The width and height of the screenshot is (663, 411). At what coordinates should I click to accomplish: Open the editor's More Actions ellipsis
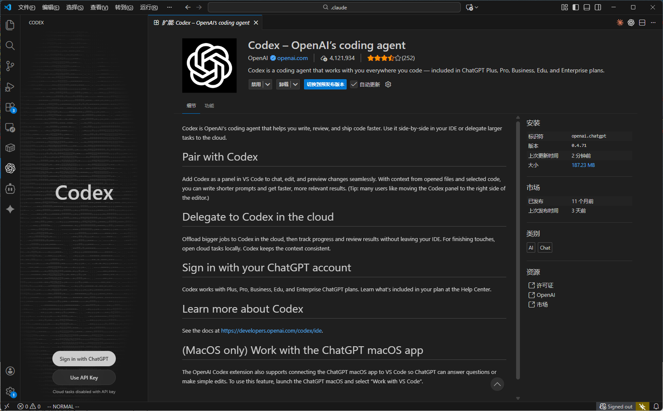653,23
